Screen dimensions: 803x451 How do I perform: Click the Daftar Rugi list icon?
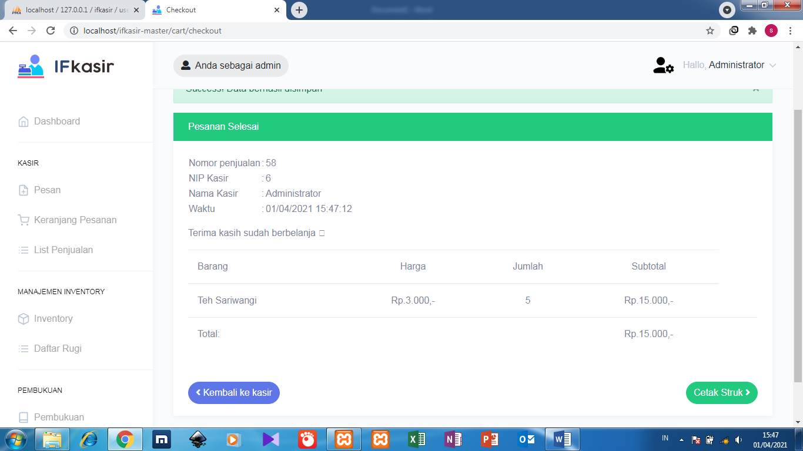coord(24,349)
